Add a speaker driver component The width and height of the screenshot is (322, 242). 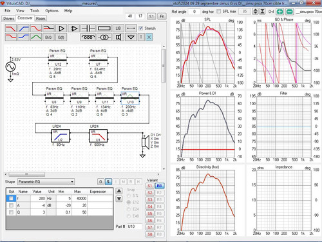[118, 37]
